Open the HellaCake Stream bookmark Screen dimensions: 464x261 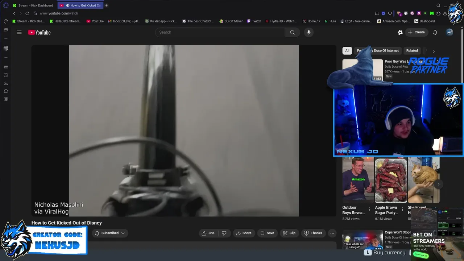pyautogui.click(x=66, y=21)
